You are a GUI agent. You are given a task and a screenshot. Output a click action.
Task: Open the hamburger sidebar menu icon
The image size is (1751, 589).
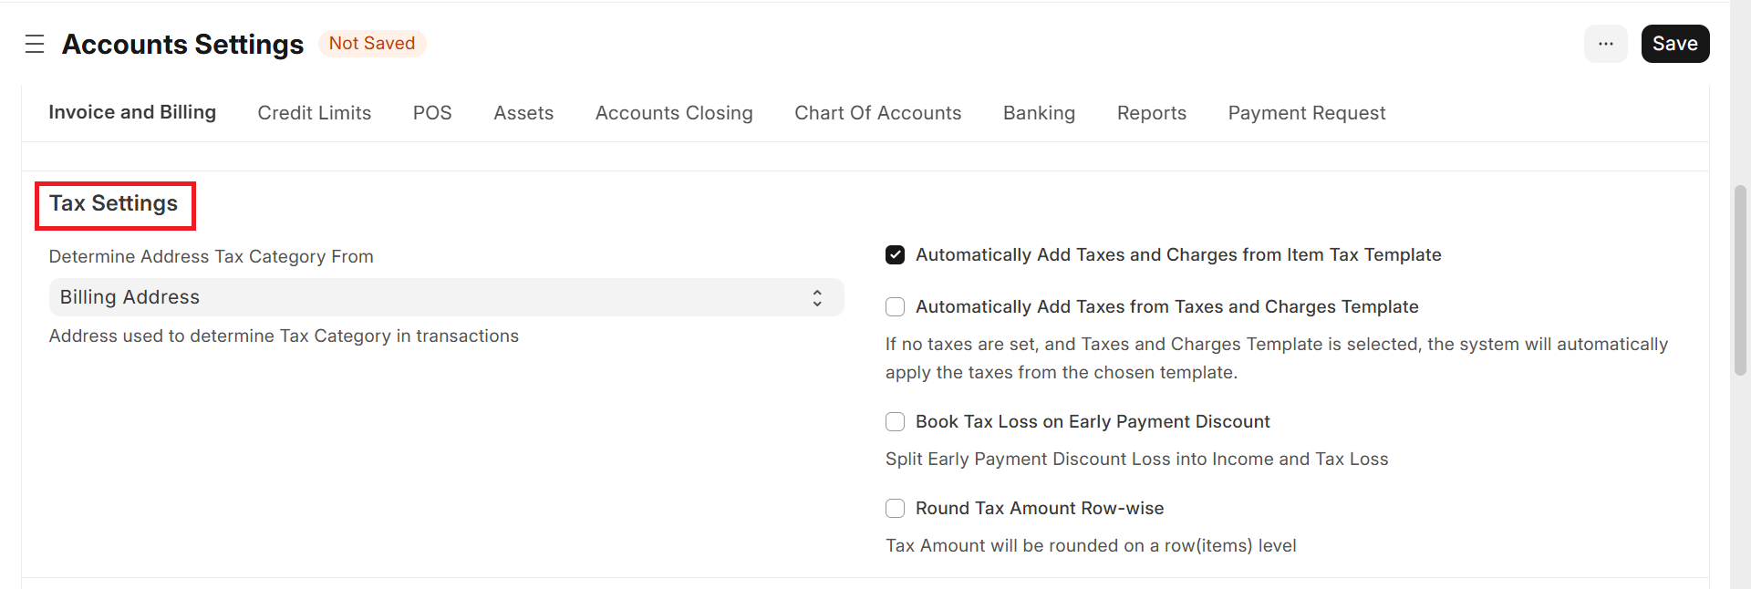[35, 44]
